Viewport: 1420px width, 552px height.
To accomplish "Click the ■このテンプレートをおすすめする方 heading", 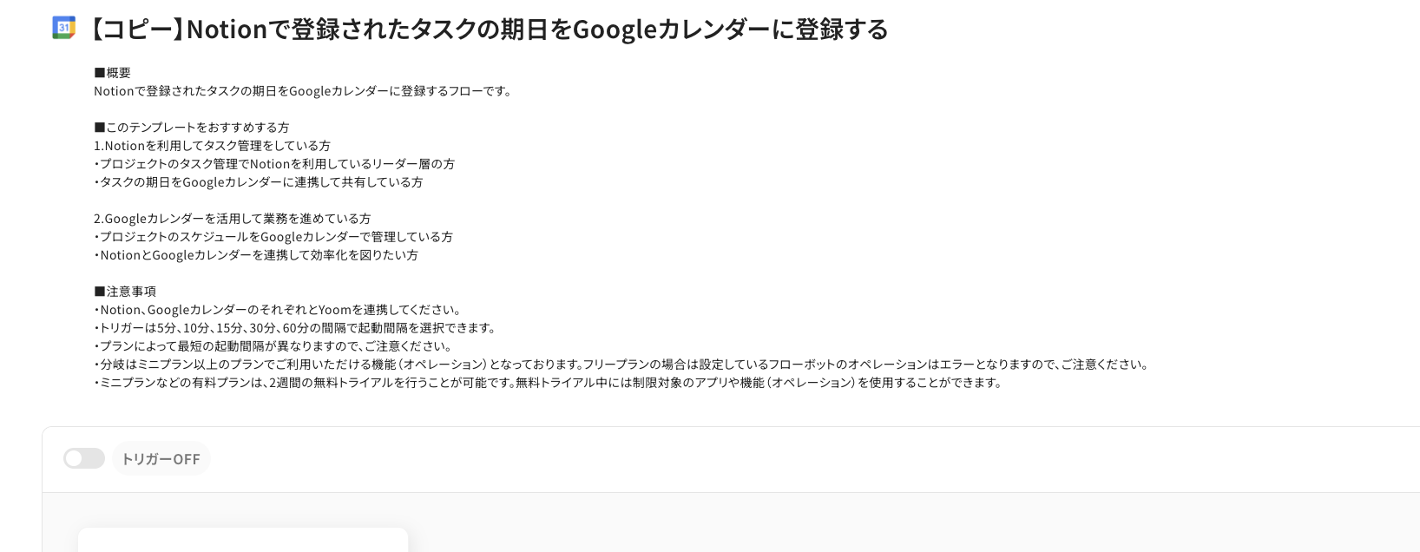I will coord(191,128).
